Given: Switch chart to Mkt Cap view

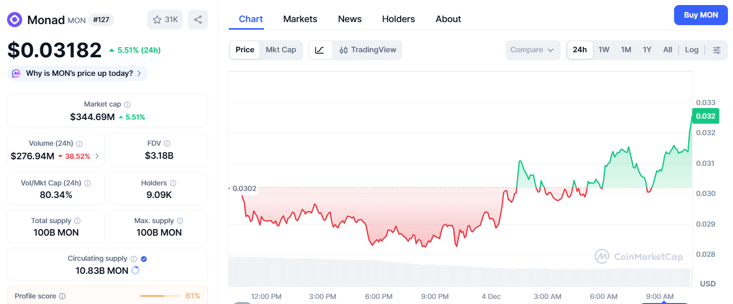Looking at the screenshot, I should (x=281, y=50).
